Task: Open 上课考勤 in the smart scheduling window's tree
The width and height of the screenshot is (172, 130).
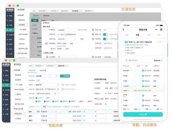Action: 18,119
